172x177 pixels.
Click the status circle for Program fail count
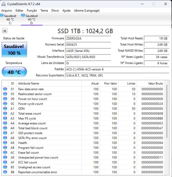(5, 148)
